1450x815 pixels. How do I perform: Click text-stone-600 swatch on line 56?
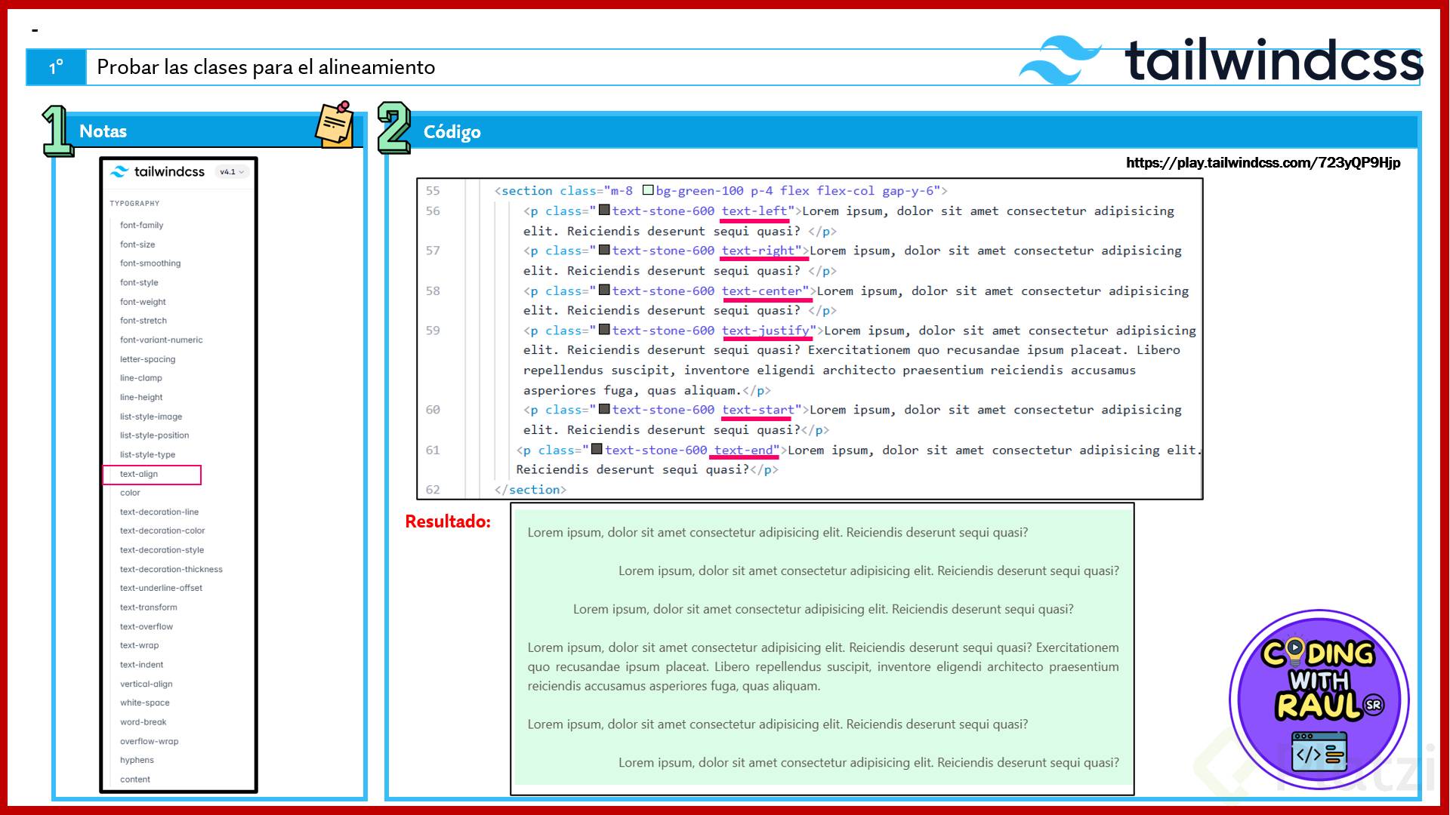604,211
